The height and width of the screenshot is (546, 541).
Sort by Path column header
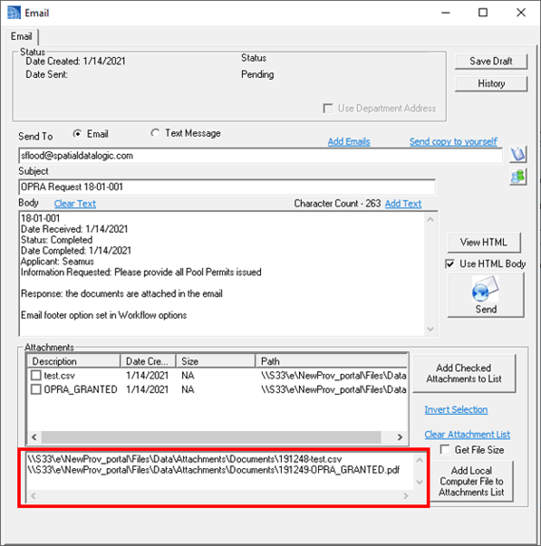tap(332, 361)
